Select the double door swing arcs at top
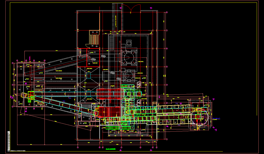Image resolution: width=264 pixels, height=154 pixels. [x=131, y=8]
